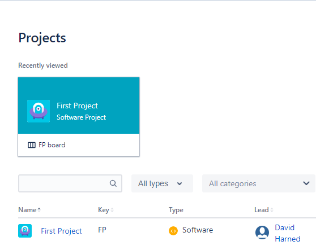The width and height of the screenshot is (316, 250).
Task: Click the Software Project subtitle on card
Action: pos(81,117)
